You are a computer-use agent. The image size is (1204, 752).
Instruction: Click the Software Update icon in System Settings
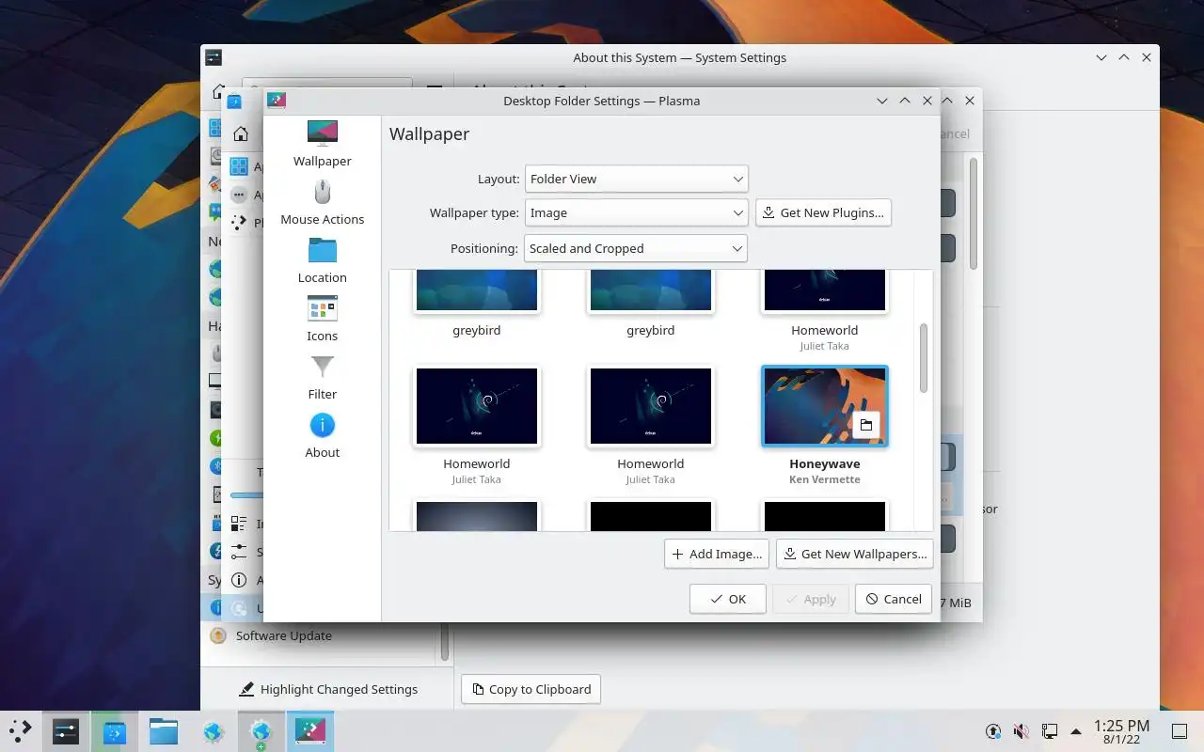(x=218, y=635)
